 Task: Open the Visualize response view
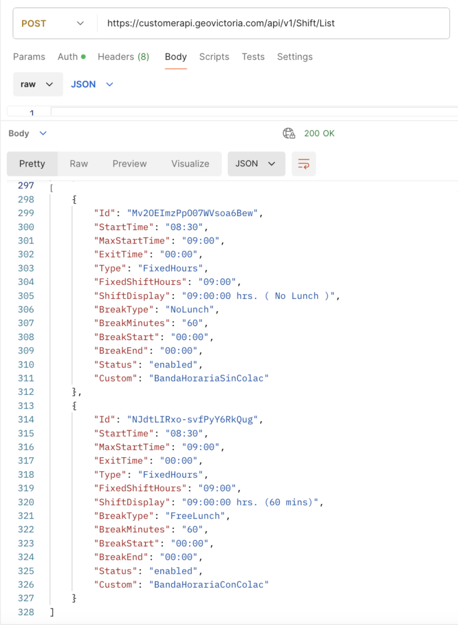(x=190, y=164)
